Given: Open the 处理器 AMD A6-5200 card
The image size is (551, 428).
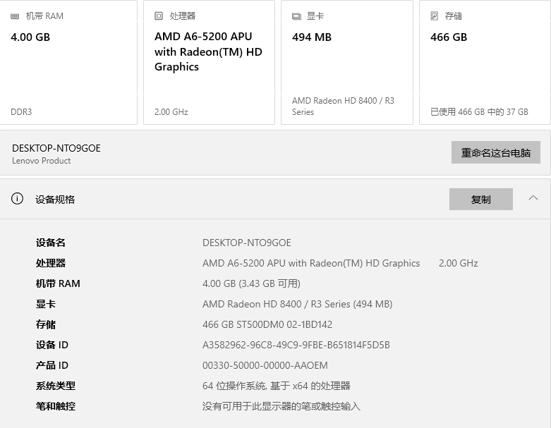Looking at the screenshot, I should click(x=209, y=62).
